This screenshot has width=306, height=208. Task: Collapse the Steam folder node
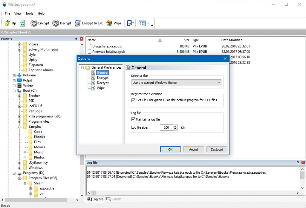pyautogui.click(x=25, y=183)
